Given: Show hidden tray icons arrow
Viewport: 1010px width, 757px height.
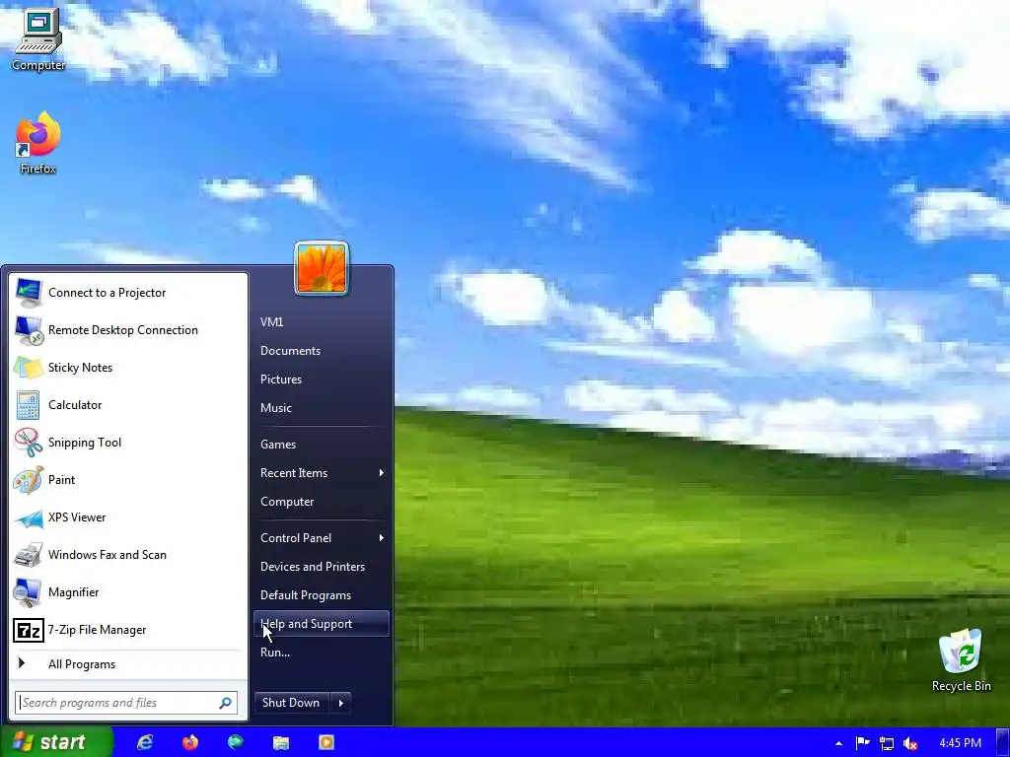Looking at the screenshot, I should coord(838,743).
